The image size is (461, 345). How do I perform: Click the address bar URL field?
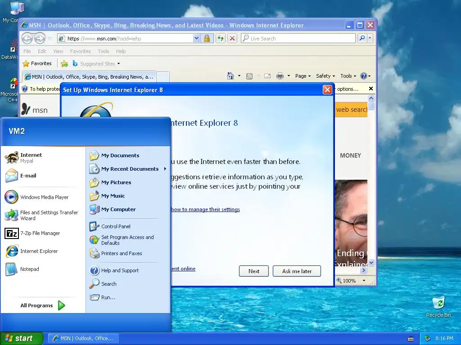[x=125, y=39]
